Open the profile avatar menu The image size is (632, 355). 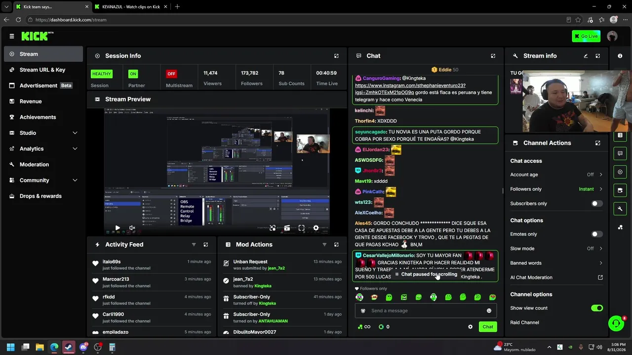click(612, 36)
